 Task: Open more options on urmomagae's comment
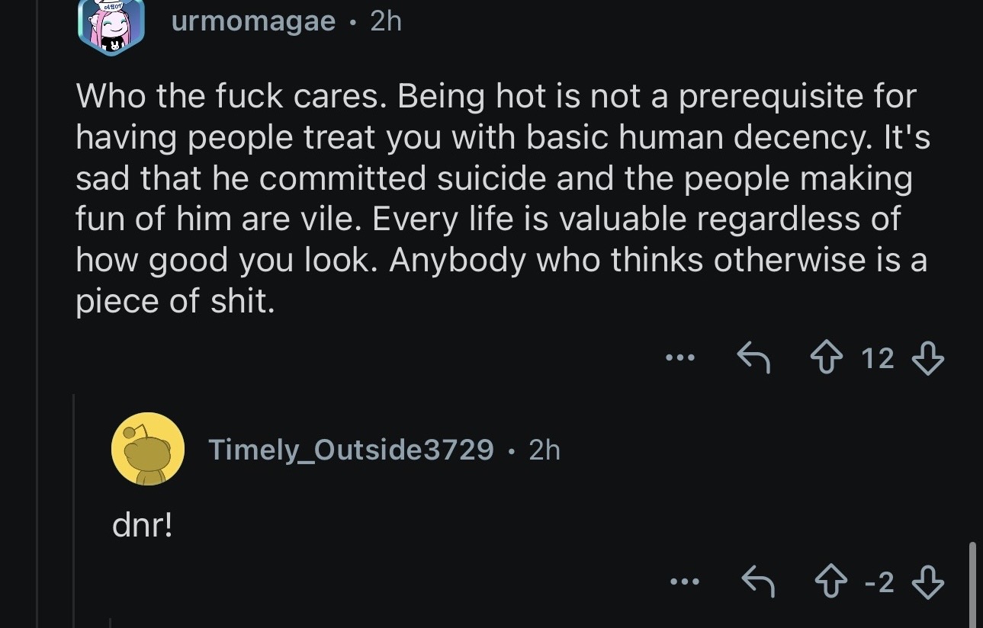tap(679, 357)
